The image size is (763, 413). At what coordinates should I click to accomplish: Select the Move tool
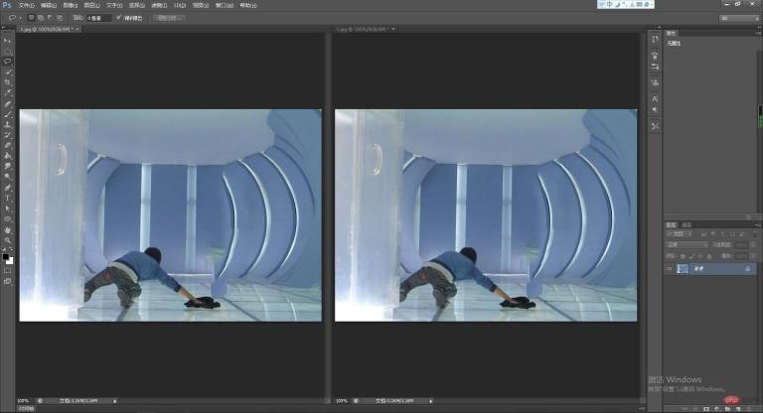[x=7, y=40]
